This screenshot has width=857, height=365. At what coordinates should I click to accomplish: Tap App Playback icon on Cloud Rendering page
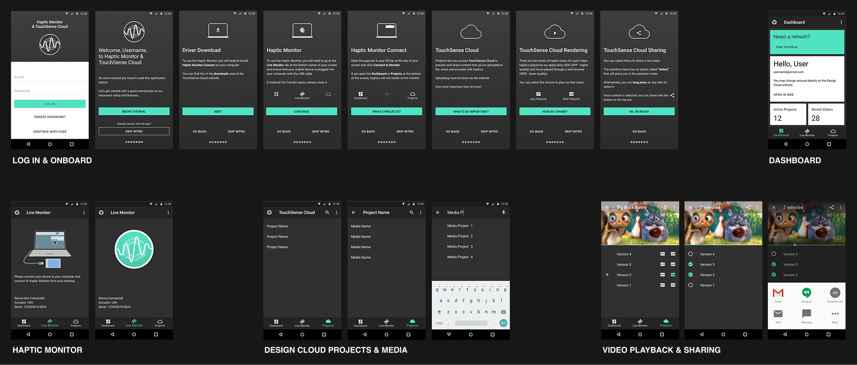538,94
